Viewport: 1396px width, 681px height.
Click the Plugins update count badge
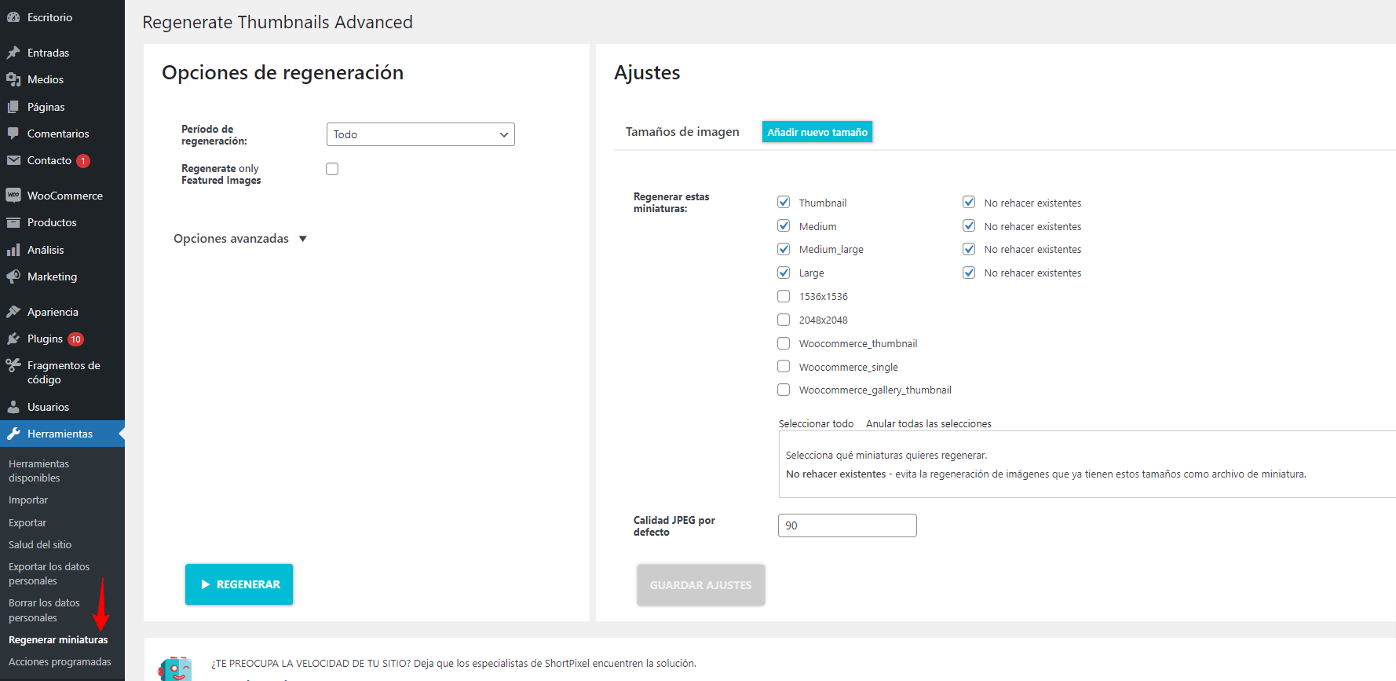point(75,339)
